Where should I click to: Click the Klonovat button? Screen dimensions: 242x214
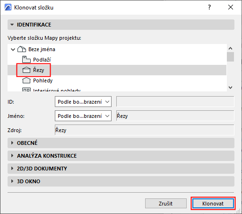coord(213,204)
